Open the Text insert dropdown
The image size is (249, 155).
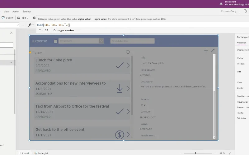(23, 18)
